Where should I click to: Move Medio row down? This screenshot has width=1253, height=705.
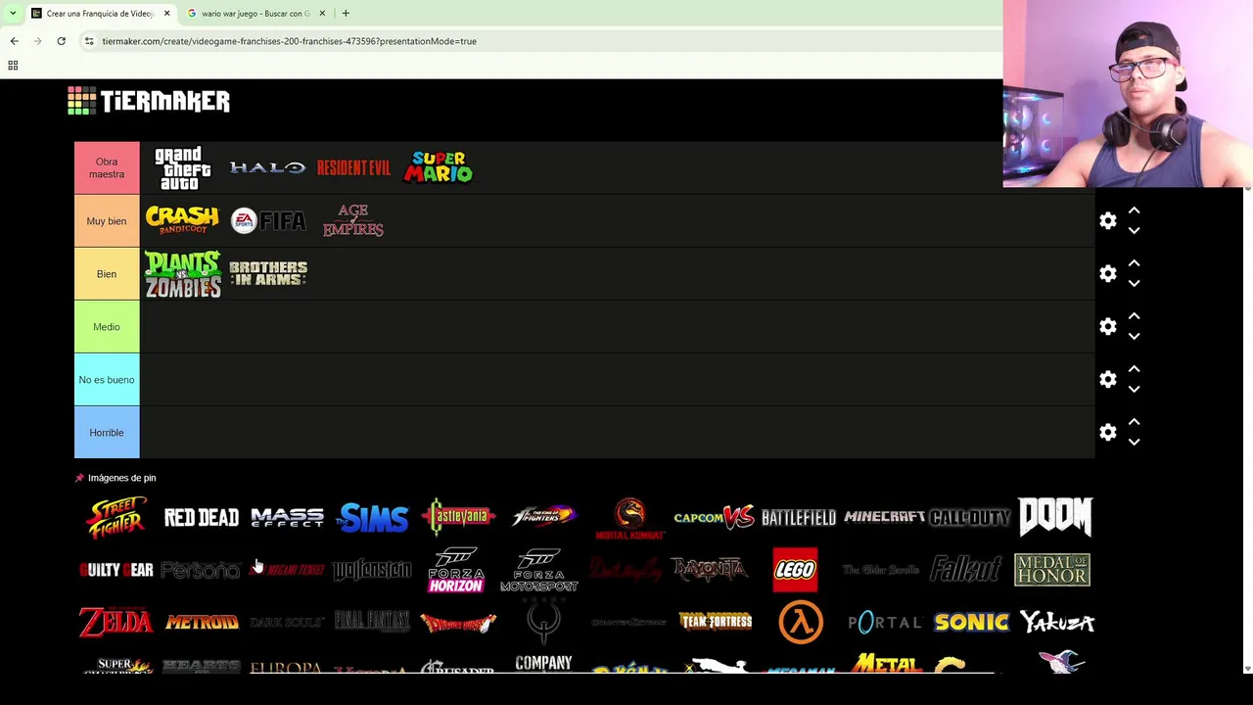[x=1134, y=337]
